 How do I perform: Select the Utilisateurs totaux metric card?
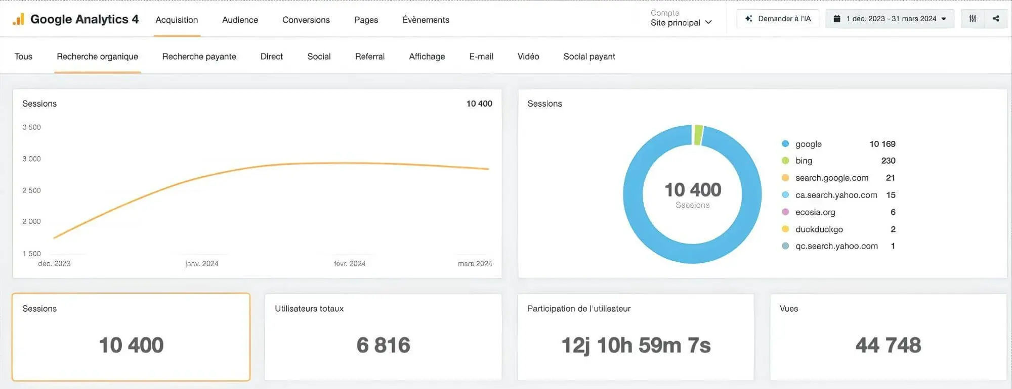click(383, 337)
